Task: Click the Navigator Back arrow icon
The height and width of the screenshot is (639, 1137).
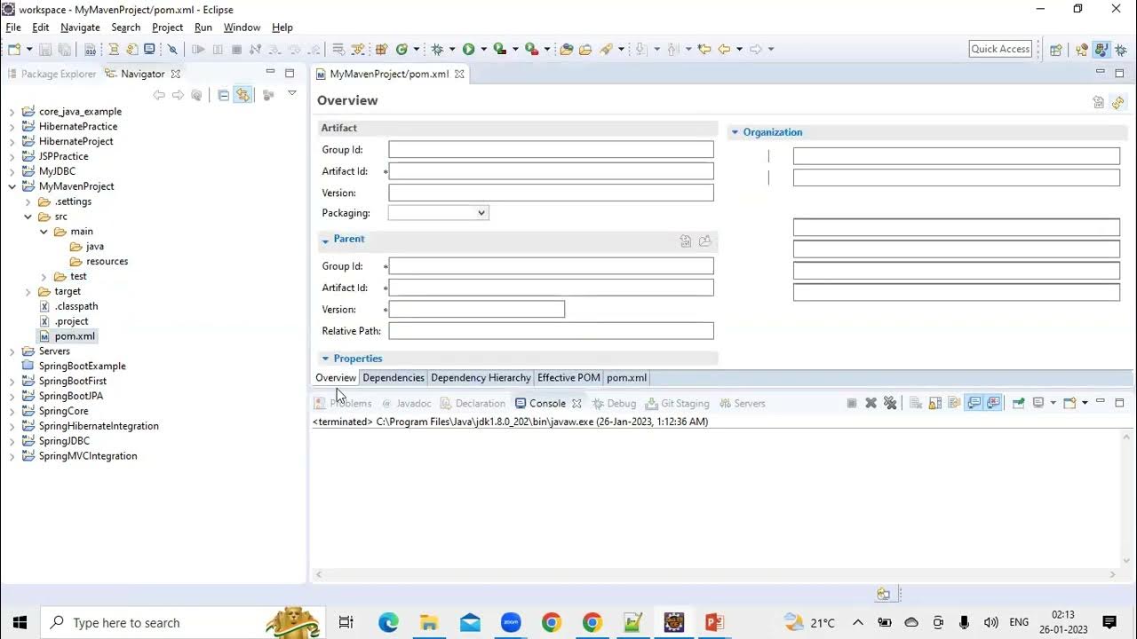Action: (x=159, y=95)
